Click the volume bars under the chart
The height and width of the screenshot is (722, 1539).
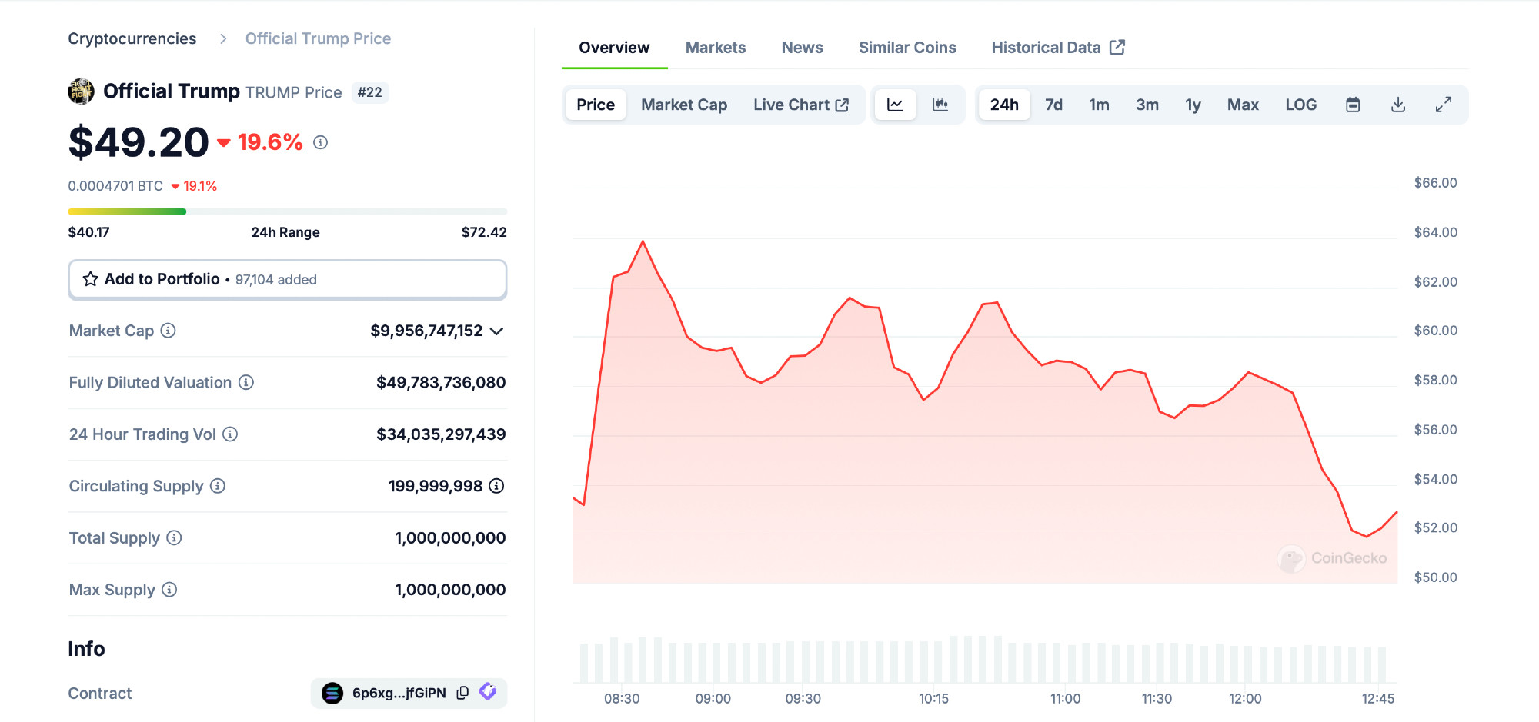click(x=983, y=660)
